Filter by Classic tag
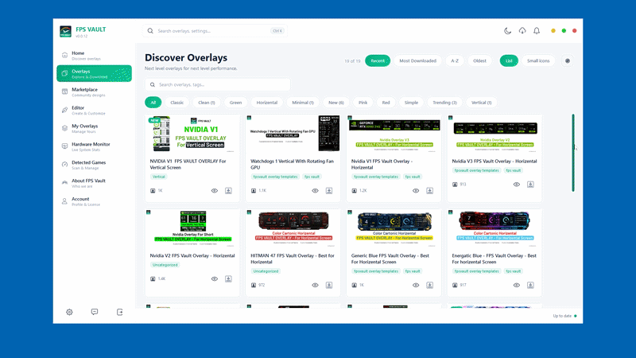The image size is (636, 358). click(x=176, y=103)
